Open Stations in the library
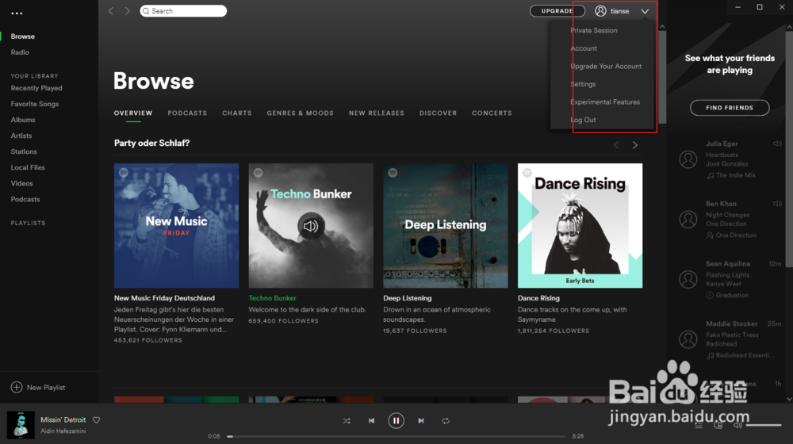The width and height of the screenshot is (793, 444). (24, 151)
